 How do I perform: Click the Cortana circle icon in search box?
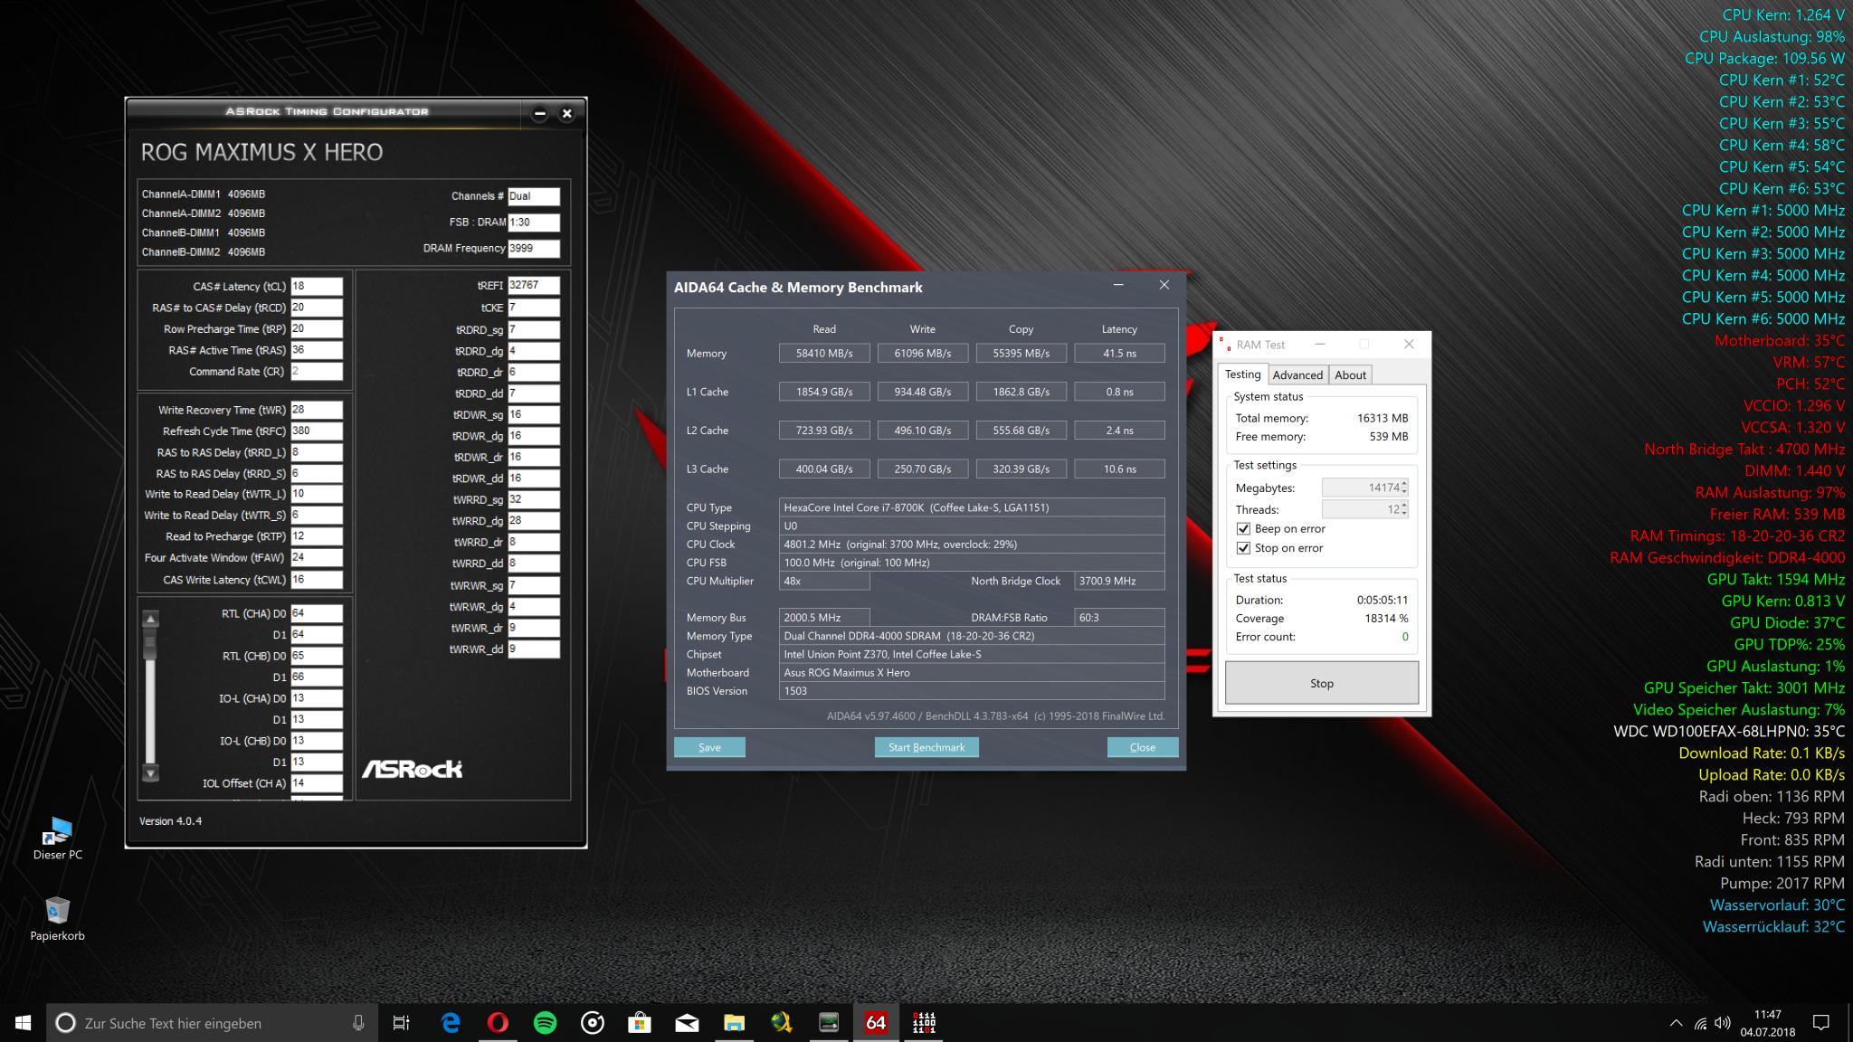point(65,1023)
